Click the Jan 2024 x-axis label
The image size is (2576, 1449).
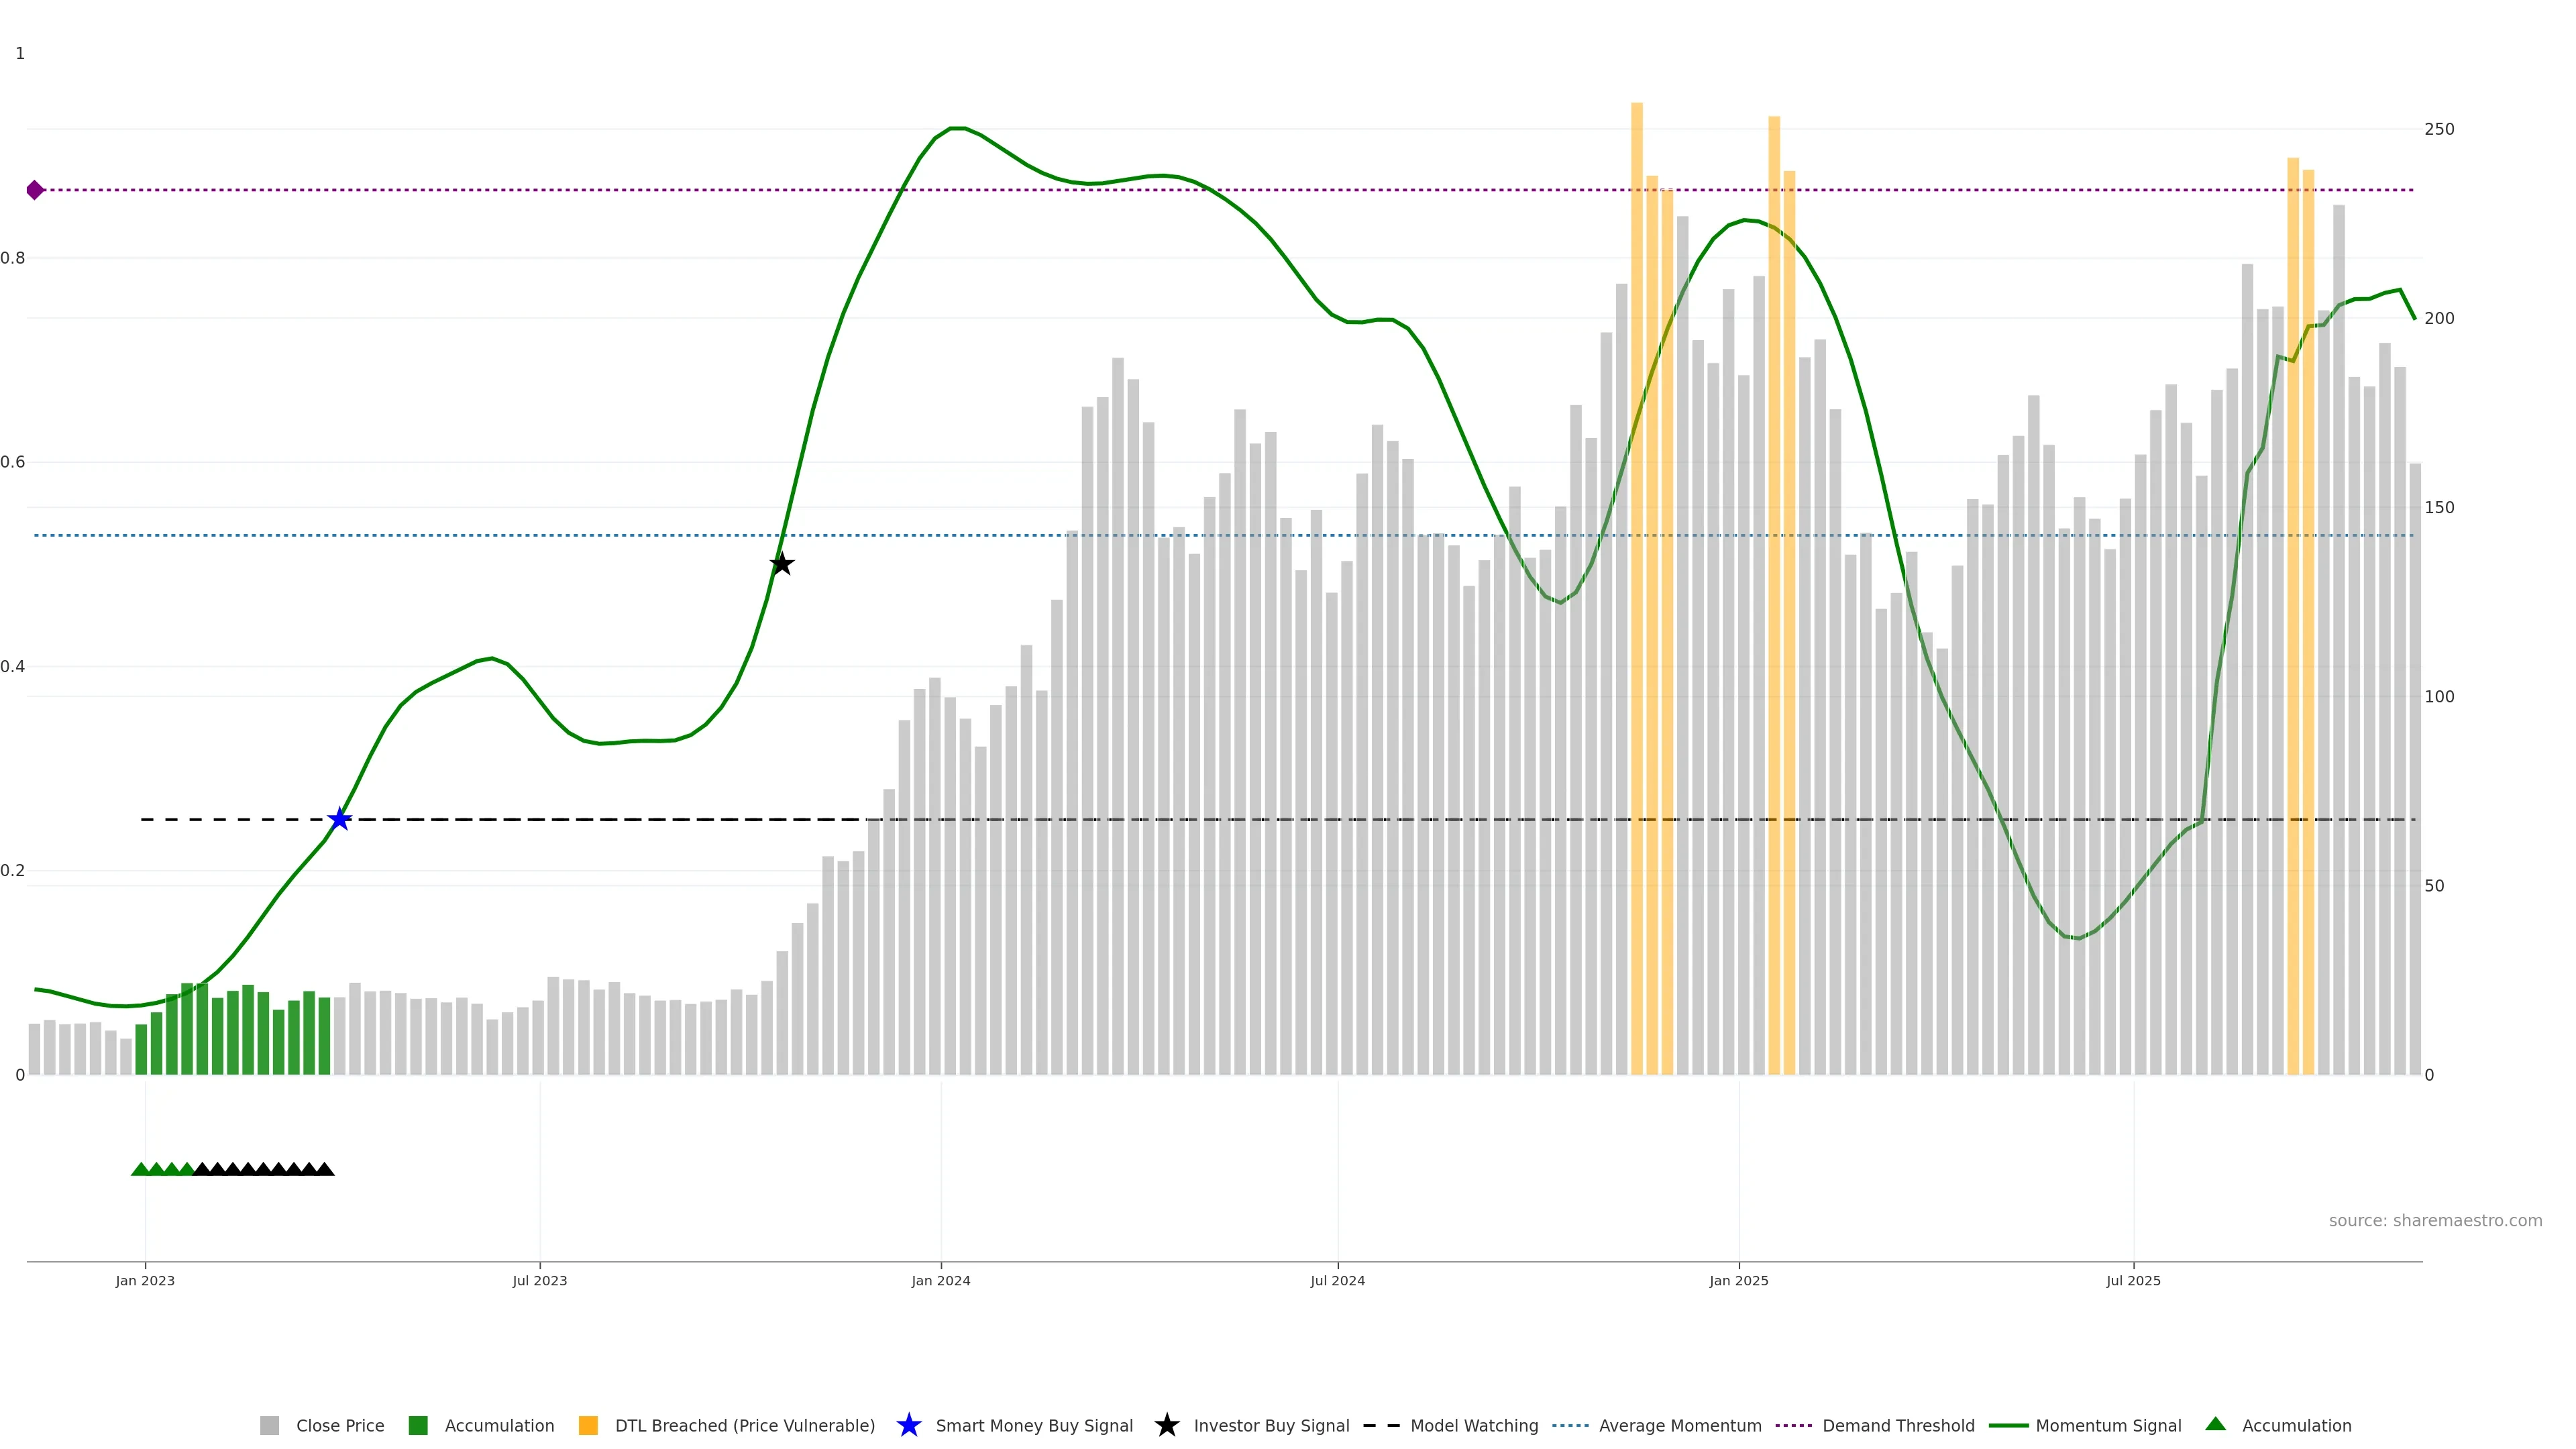940,1281
